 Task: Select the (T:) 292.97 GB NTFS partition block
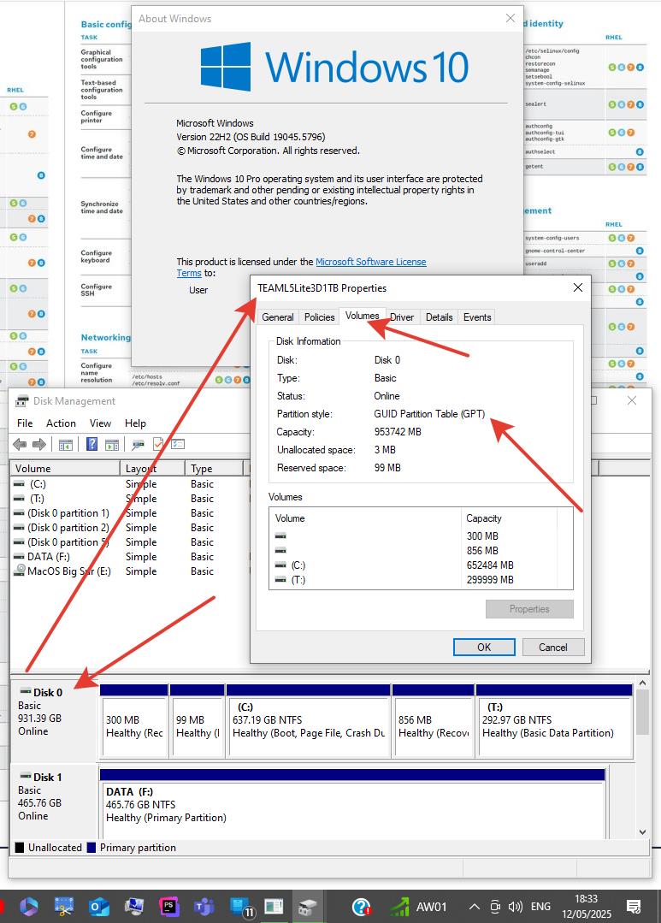pyautogui.click(x=554, y=721)
